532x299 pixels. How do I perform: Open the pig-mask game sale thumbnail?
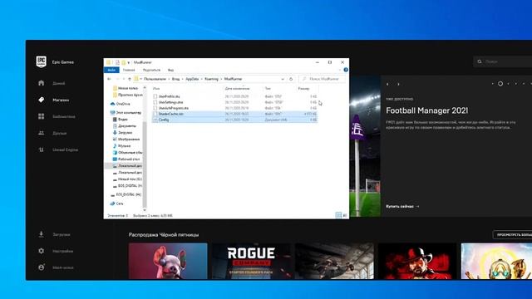(168, 261)
